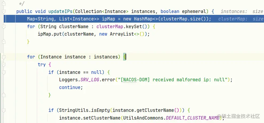Click the 'SRV_LOG' field
Viewport: 264px width, 123px height.
(x=90, y=80)
